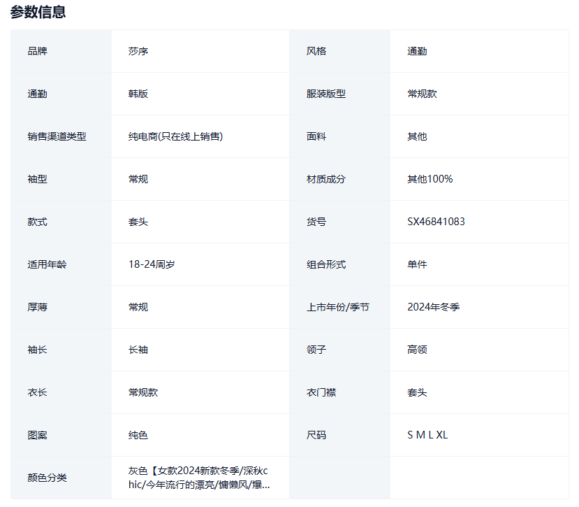
Task: Click the 2024年冬季 season value
Action: click(x=434, y=307)
